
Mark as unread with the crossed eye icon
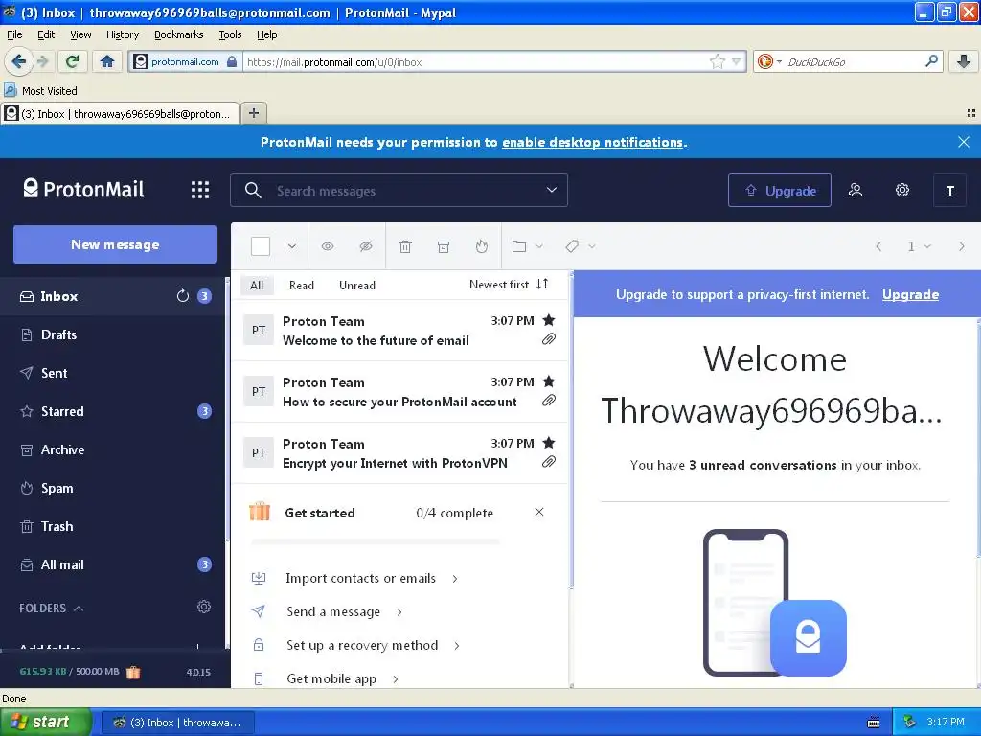366,246
